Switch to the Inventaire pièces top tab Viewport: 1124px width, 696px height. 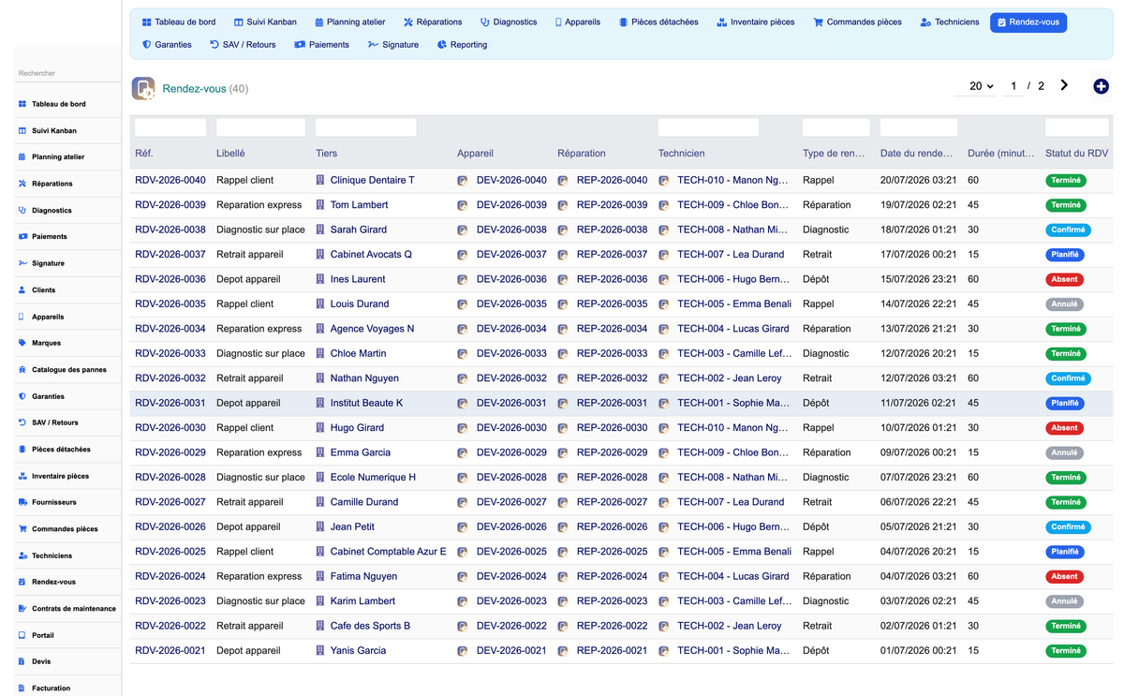pos(755,22)
